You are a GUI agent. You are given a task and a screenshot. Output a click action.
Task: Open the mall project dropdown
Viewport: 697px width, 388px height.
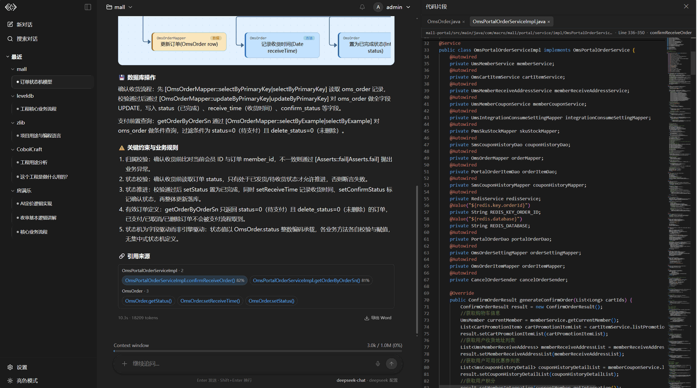click(119, 7)
